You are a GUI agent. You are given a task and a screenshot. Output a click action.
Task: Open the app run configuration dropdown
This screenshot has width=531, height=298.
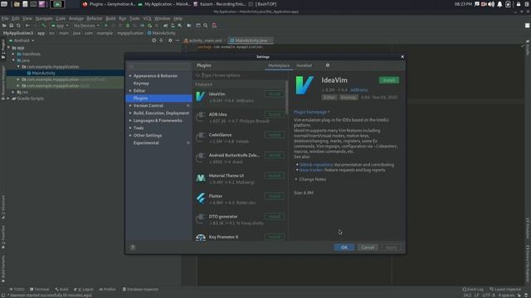(x=60, y=26)
